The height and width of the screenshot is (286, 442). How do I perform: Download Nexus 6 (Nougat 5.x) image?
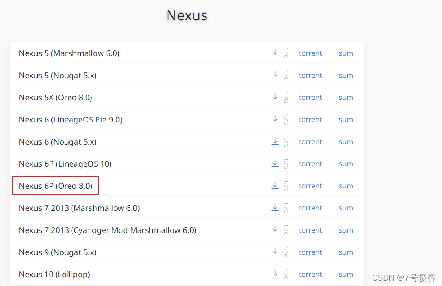coord(275,141)
